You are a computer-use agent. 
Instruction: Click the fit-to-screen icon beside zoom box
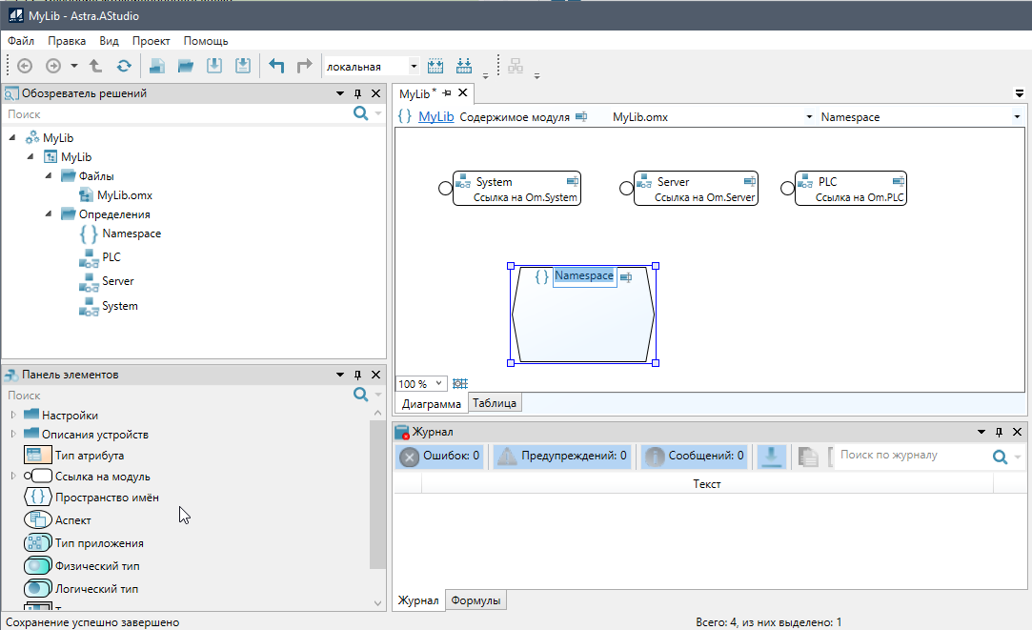(460, 383)
